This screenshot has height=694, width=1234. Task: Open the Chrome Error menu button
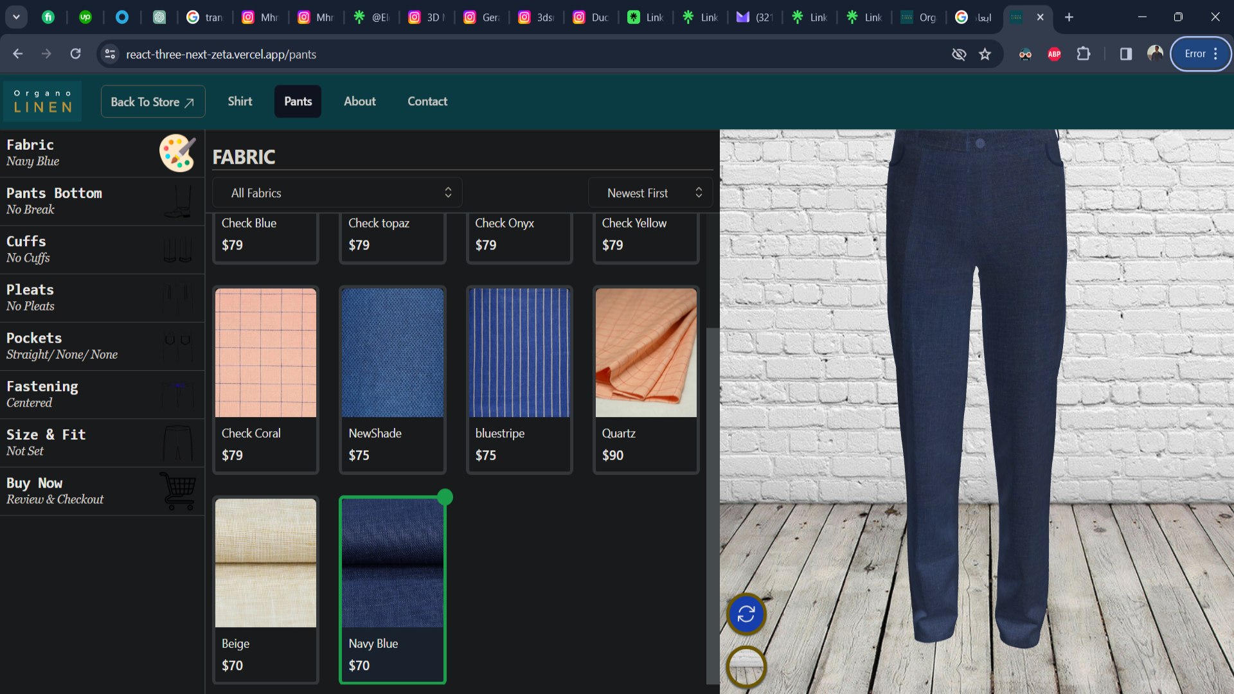tap(1201, 54)
